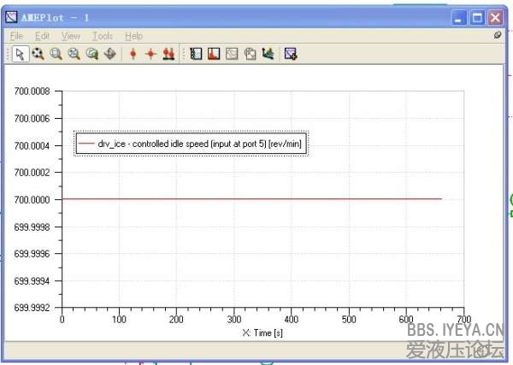Open the View menu

[71, 36]
